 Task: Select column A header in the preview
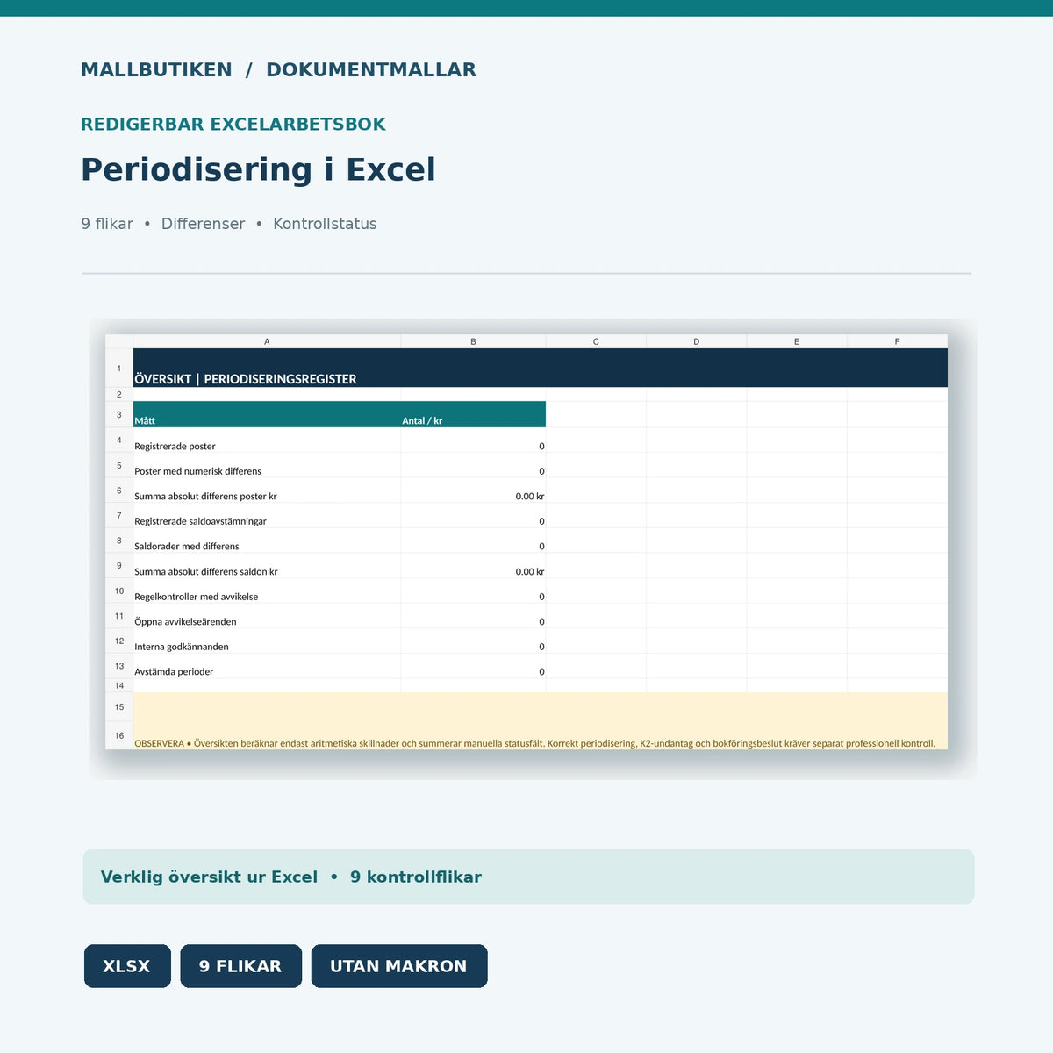click(267, 341)
